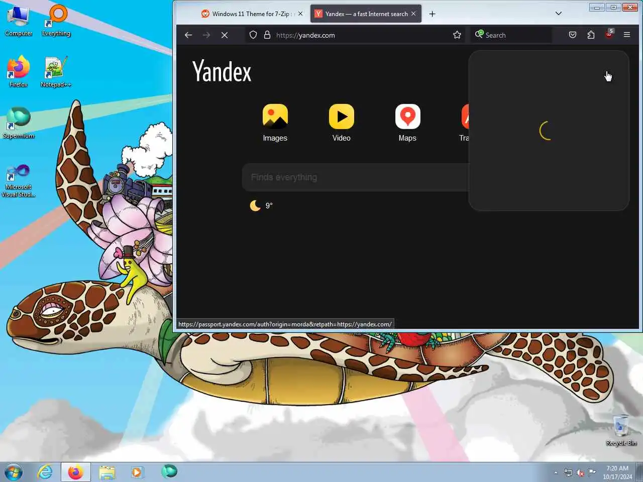Image resolution: width=643 pixels, height=482 pixels.
Task: Click the Firefox Search field
Action: (x=511, y=35)
